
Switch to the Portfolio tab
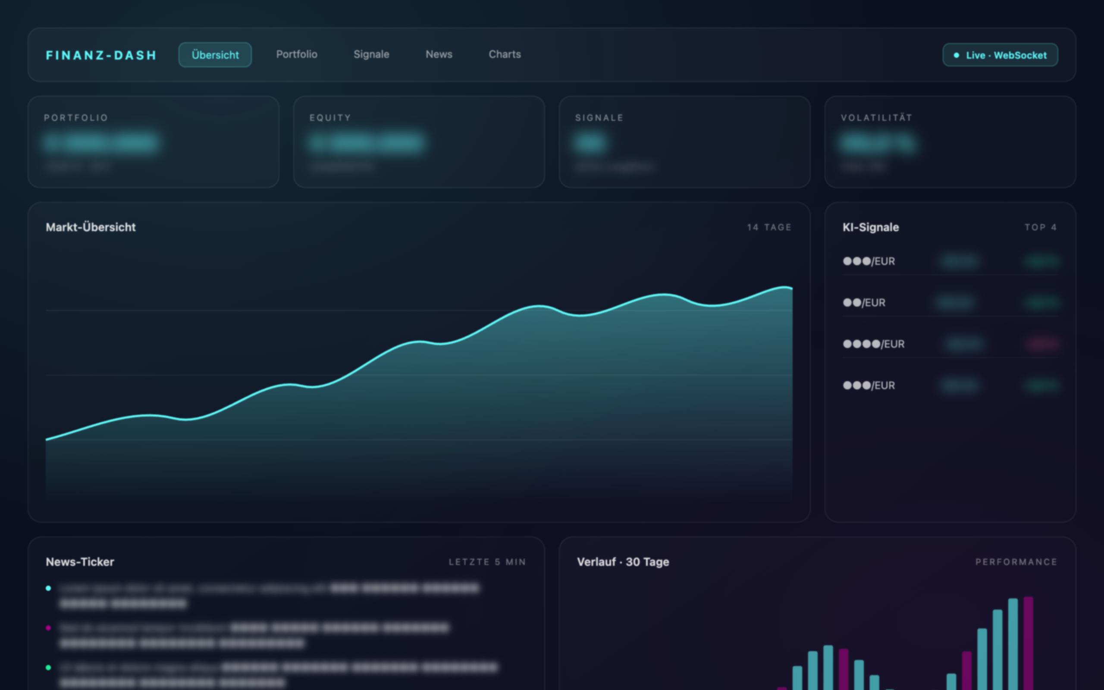(x=297, y=54)
